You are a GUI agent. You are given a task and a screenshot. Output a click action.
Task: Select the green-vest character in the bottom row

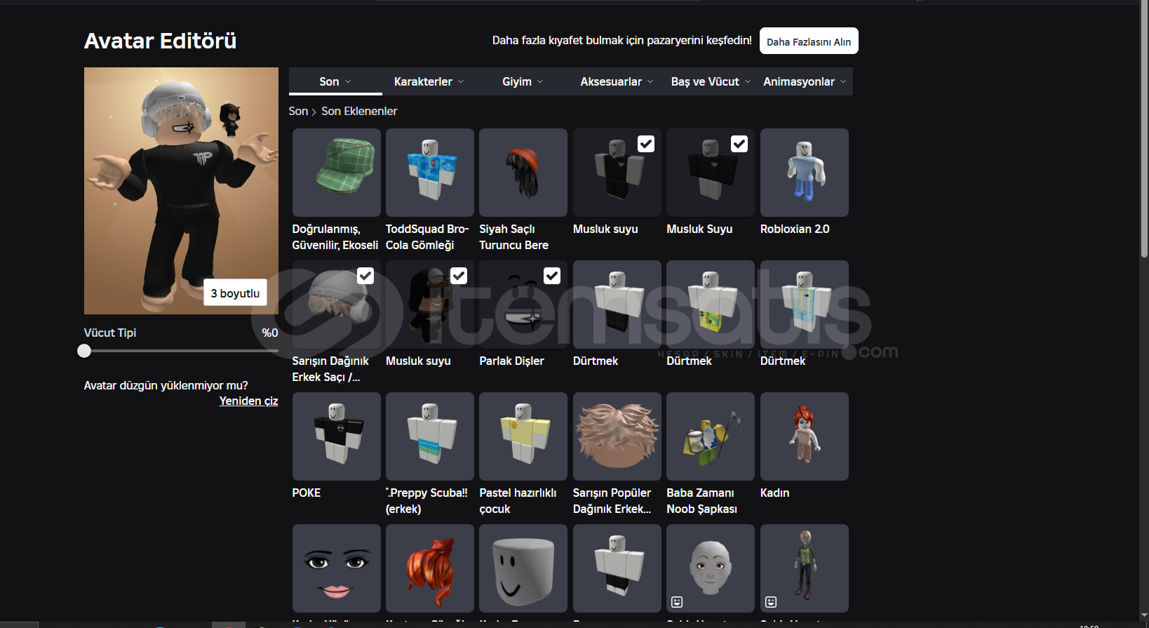(805, 568)
